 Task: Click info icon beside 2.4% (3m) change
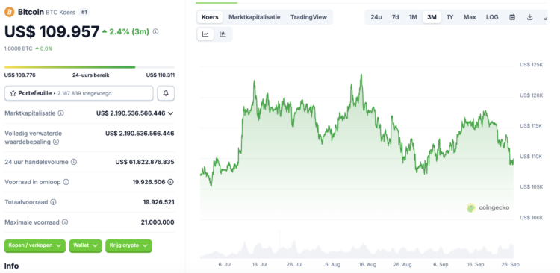[155, 32]
